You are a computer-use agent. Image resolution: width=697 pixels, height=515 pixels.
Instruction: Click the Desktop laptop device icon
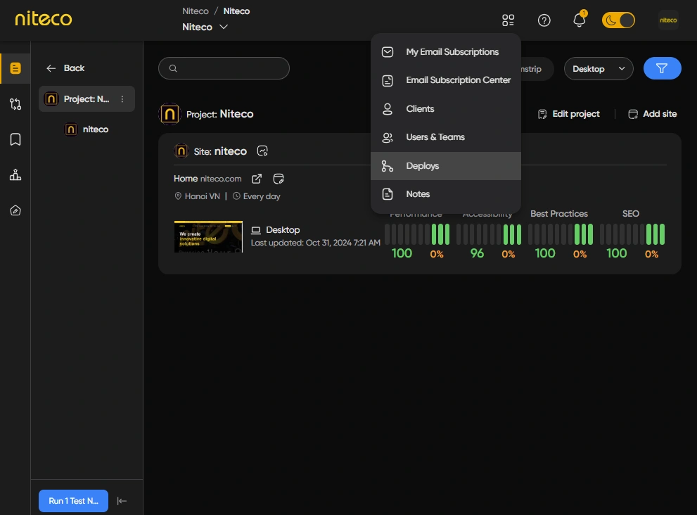pos(255,230)
